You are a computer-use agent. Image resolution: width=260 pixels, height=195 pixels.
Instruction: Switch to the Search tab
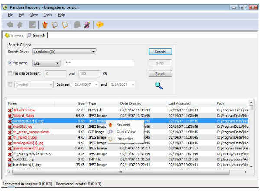36,36
